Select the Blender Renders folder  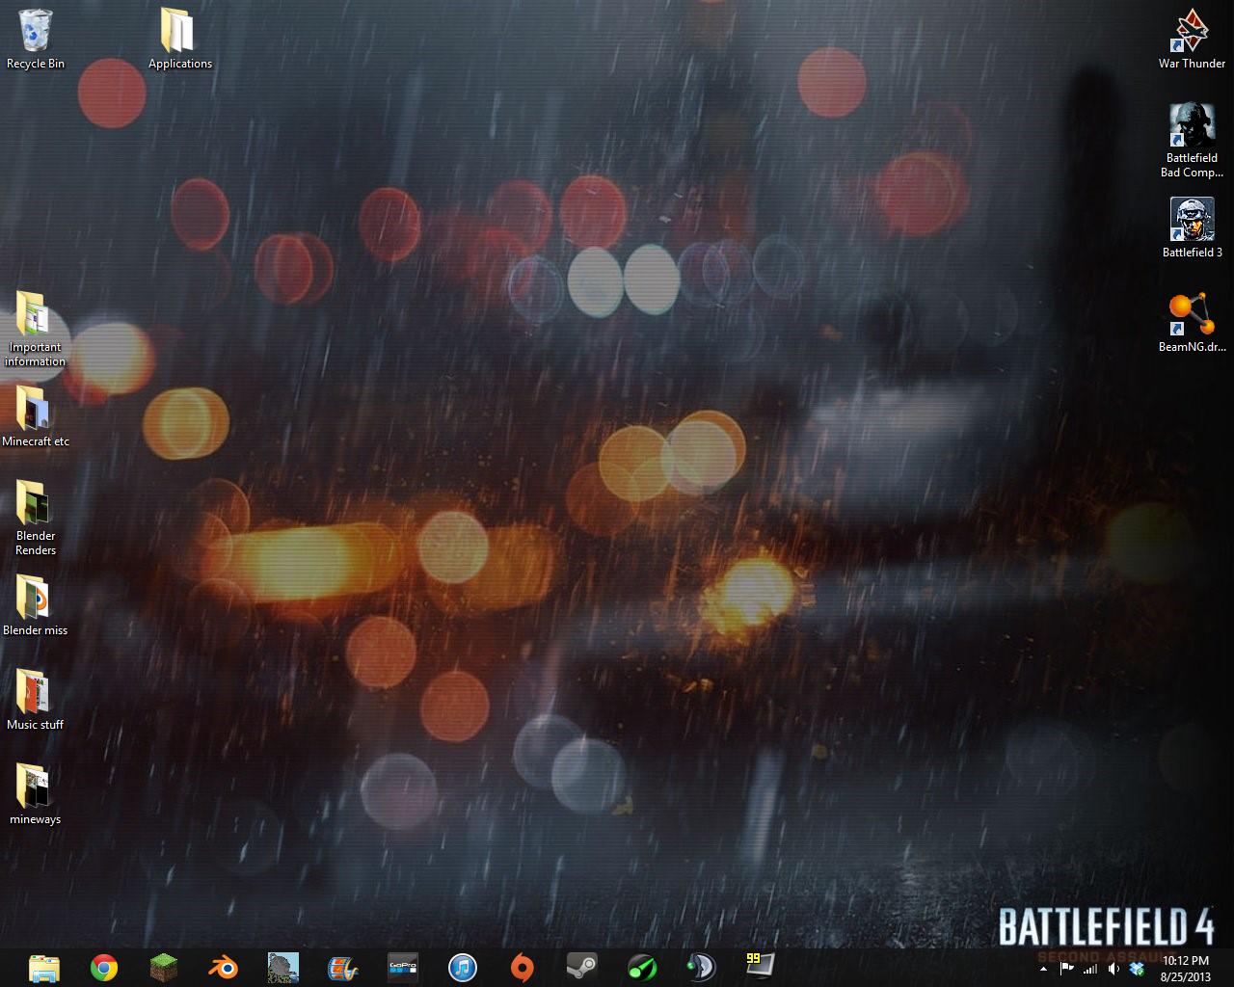36,518
